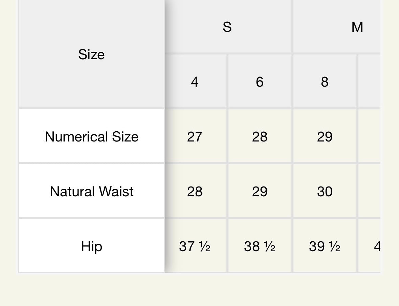Click Hip value 38 ½
Viewport: 399px width, 306px height.
[260, 246]
